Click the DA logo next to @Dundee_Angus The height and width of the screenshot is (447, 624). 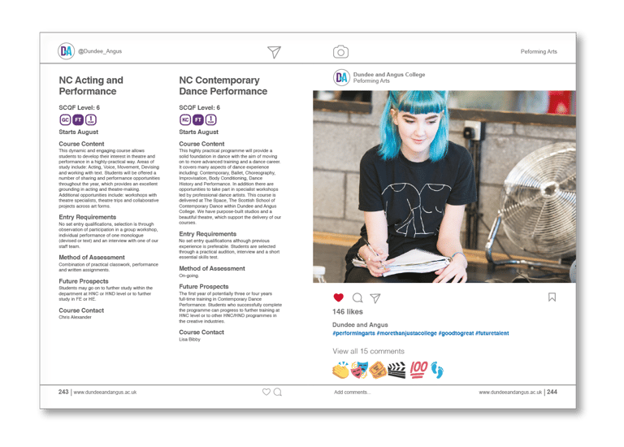pos(66,51)
